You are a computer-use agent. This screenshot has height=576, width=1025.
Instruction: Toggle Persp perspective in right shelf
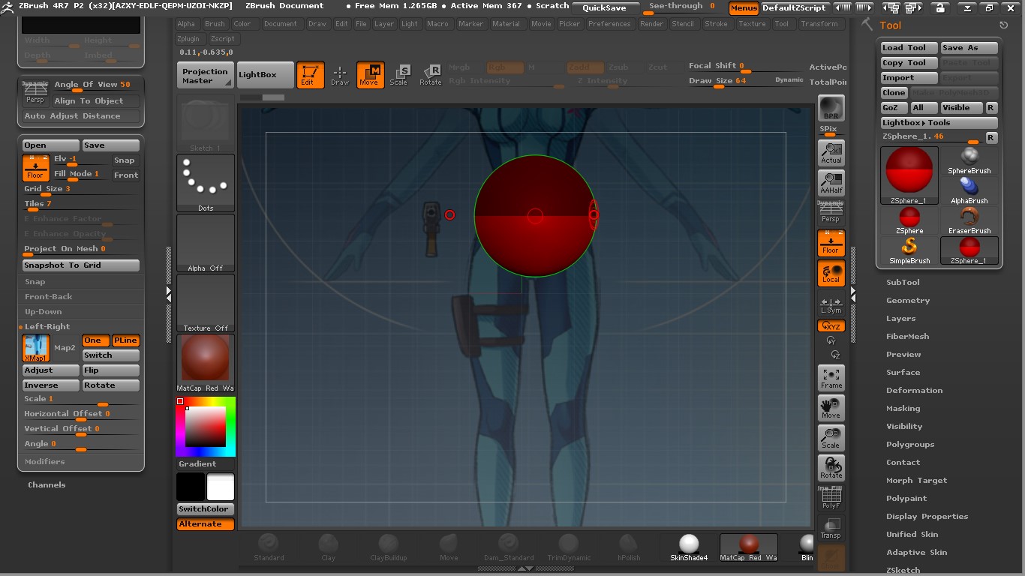coord(831,213)
